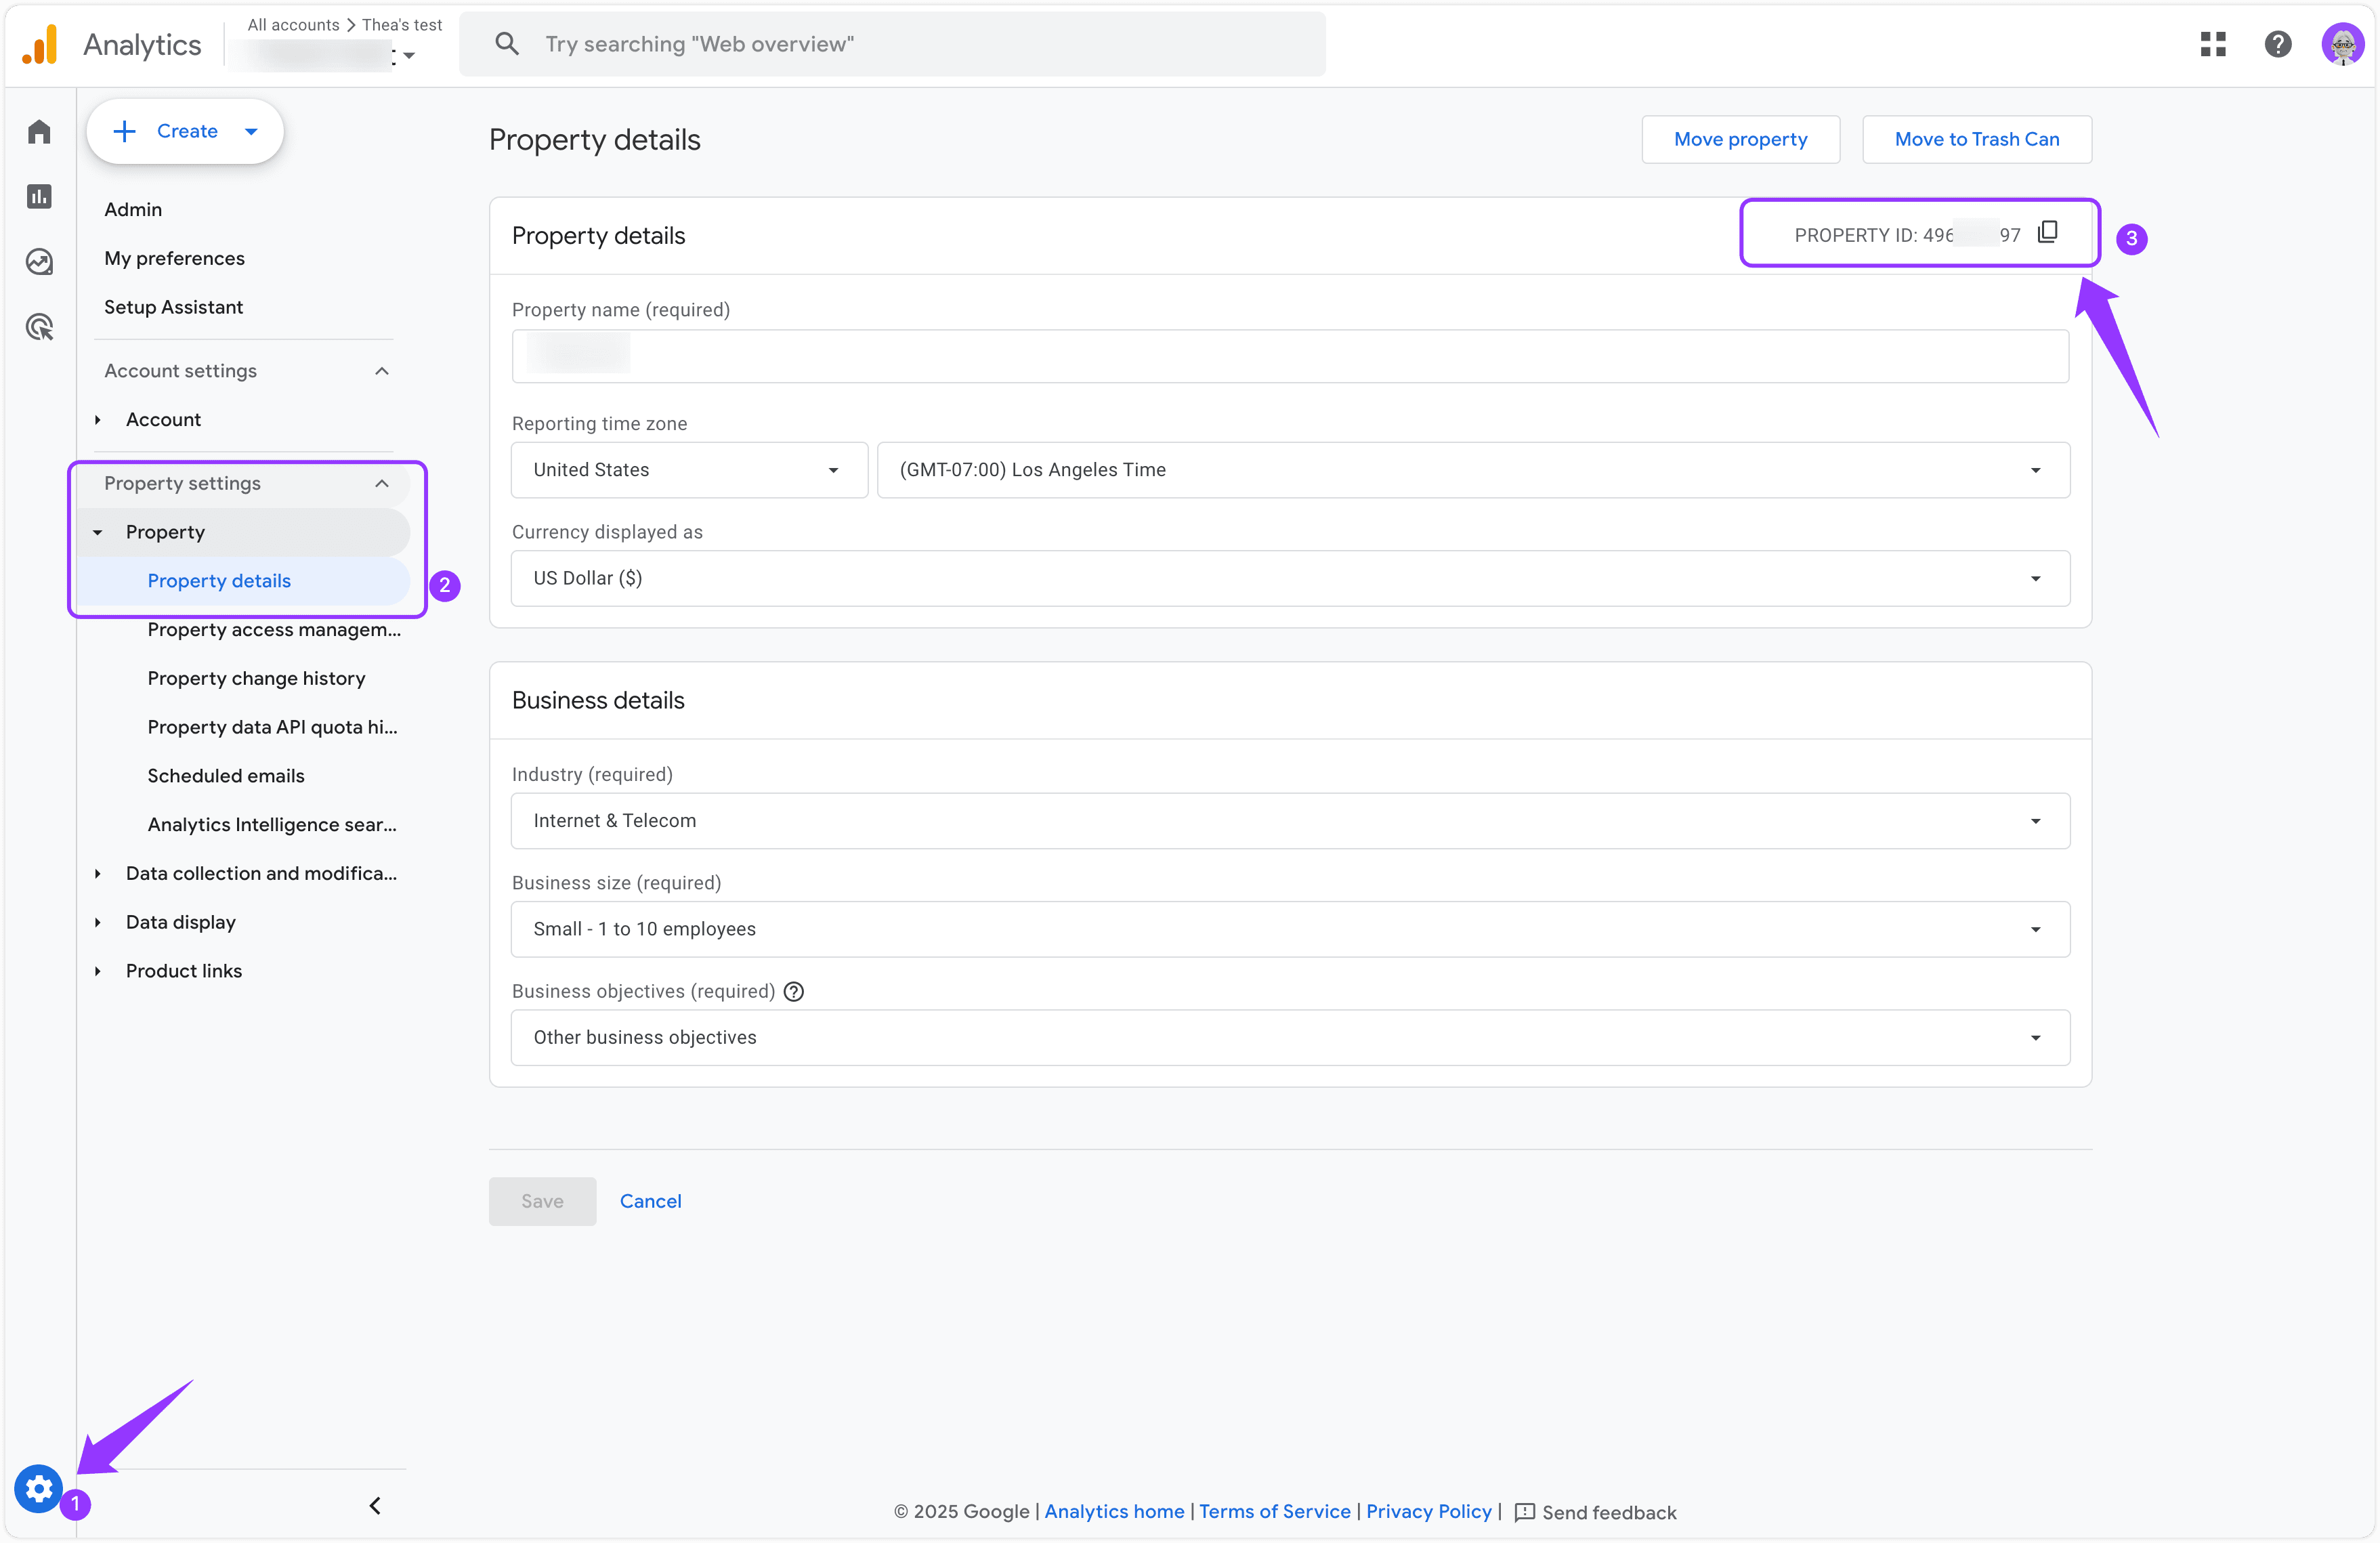Show Business objectives help tooltip
The image size is (2380, 1543).
coord(794,991)
